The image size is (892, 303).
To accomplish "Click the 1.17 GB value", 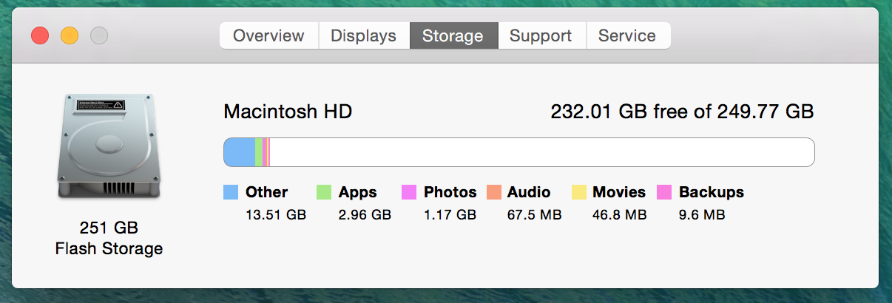I will coord(450,215).
